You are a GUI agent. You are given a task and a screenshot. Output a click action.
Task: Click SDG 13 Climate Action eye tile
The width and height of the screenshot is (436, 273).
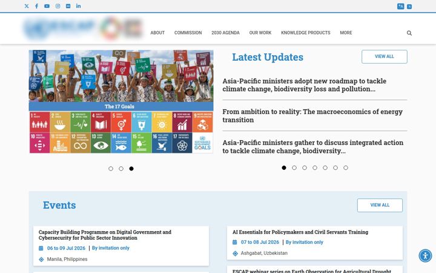101,143
